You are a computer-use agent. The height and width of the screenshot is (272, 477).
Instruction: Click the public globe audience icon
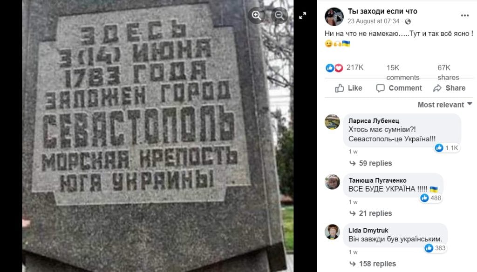408,21
